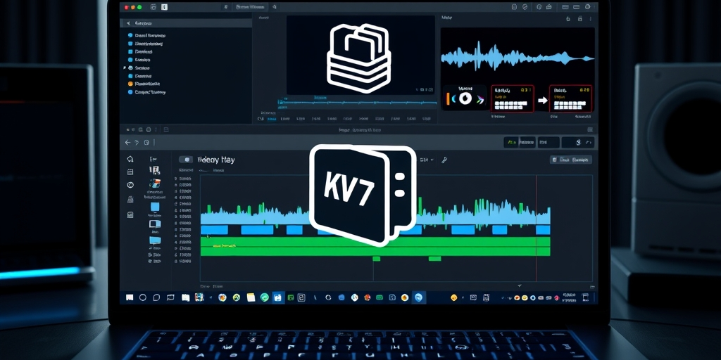Click the white arrow between the red boxes
Viewport: 721px width, 360px height.
pyautogui.click(x=543, y=100)
